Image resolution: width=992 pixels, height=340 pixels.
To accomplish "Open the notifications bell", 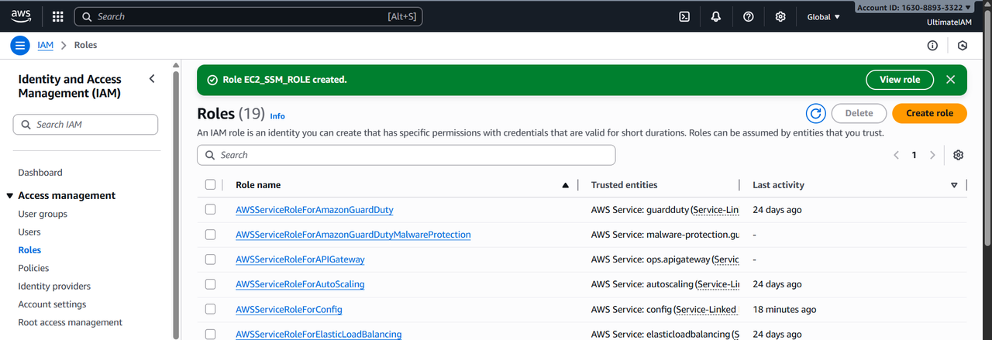I will click(x=716, y=16).
